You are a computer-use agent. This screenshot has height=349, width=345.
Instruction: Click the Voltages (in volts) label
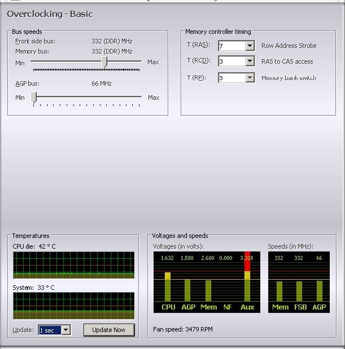click(178, 246)
